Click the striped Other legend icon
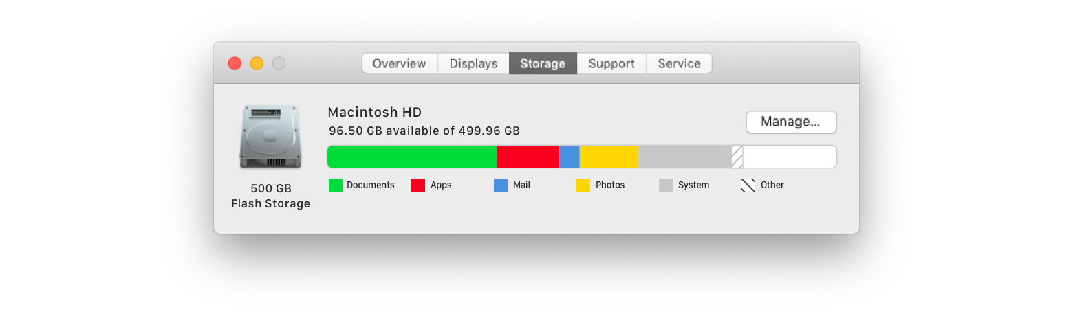Viewport: 1073px width, 316px height. [748, 185]
